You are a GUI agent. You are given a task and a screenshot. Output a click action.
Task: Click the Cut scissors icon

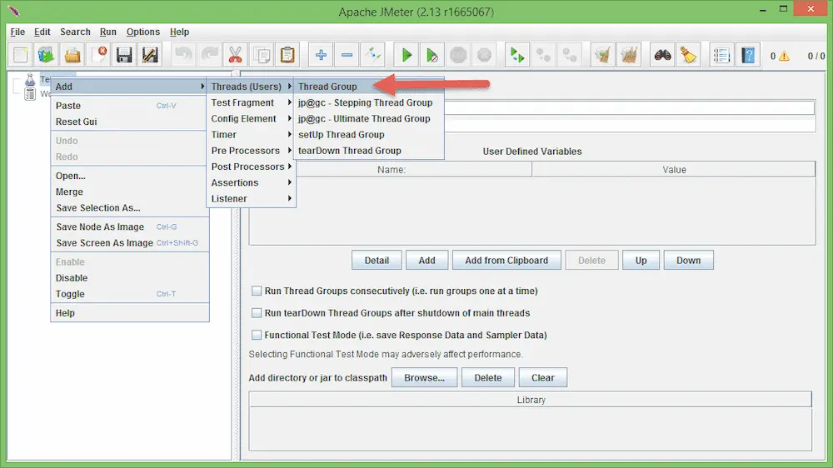coord(236,55)
